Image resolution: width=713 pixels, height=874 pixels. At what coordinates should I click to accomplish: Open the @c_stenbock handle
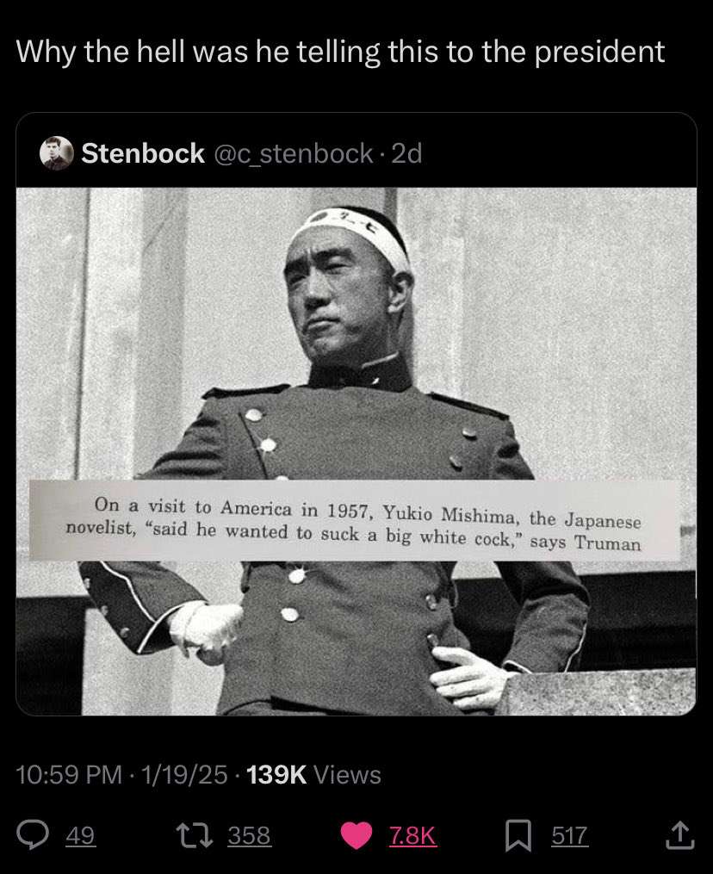point(294,153)
